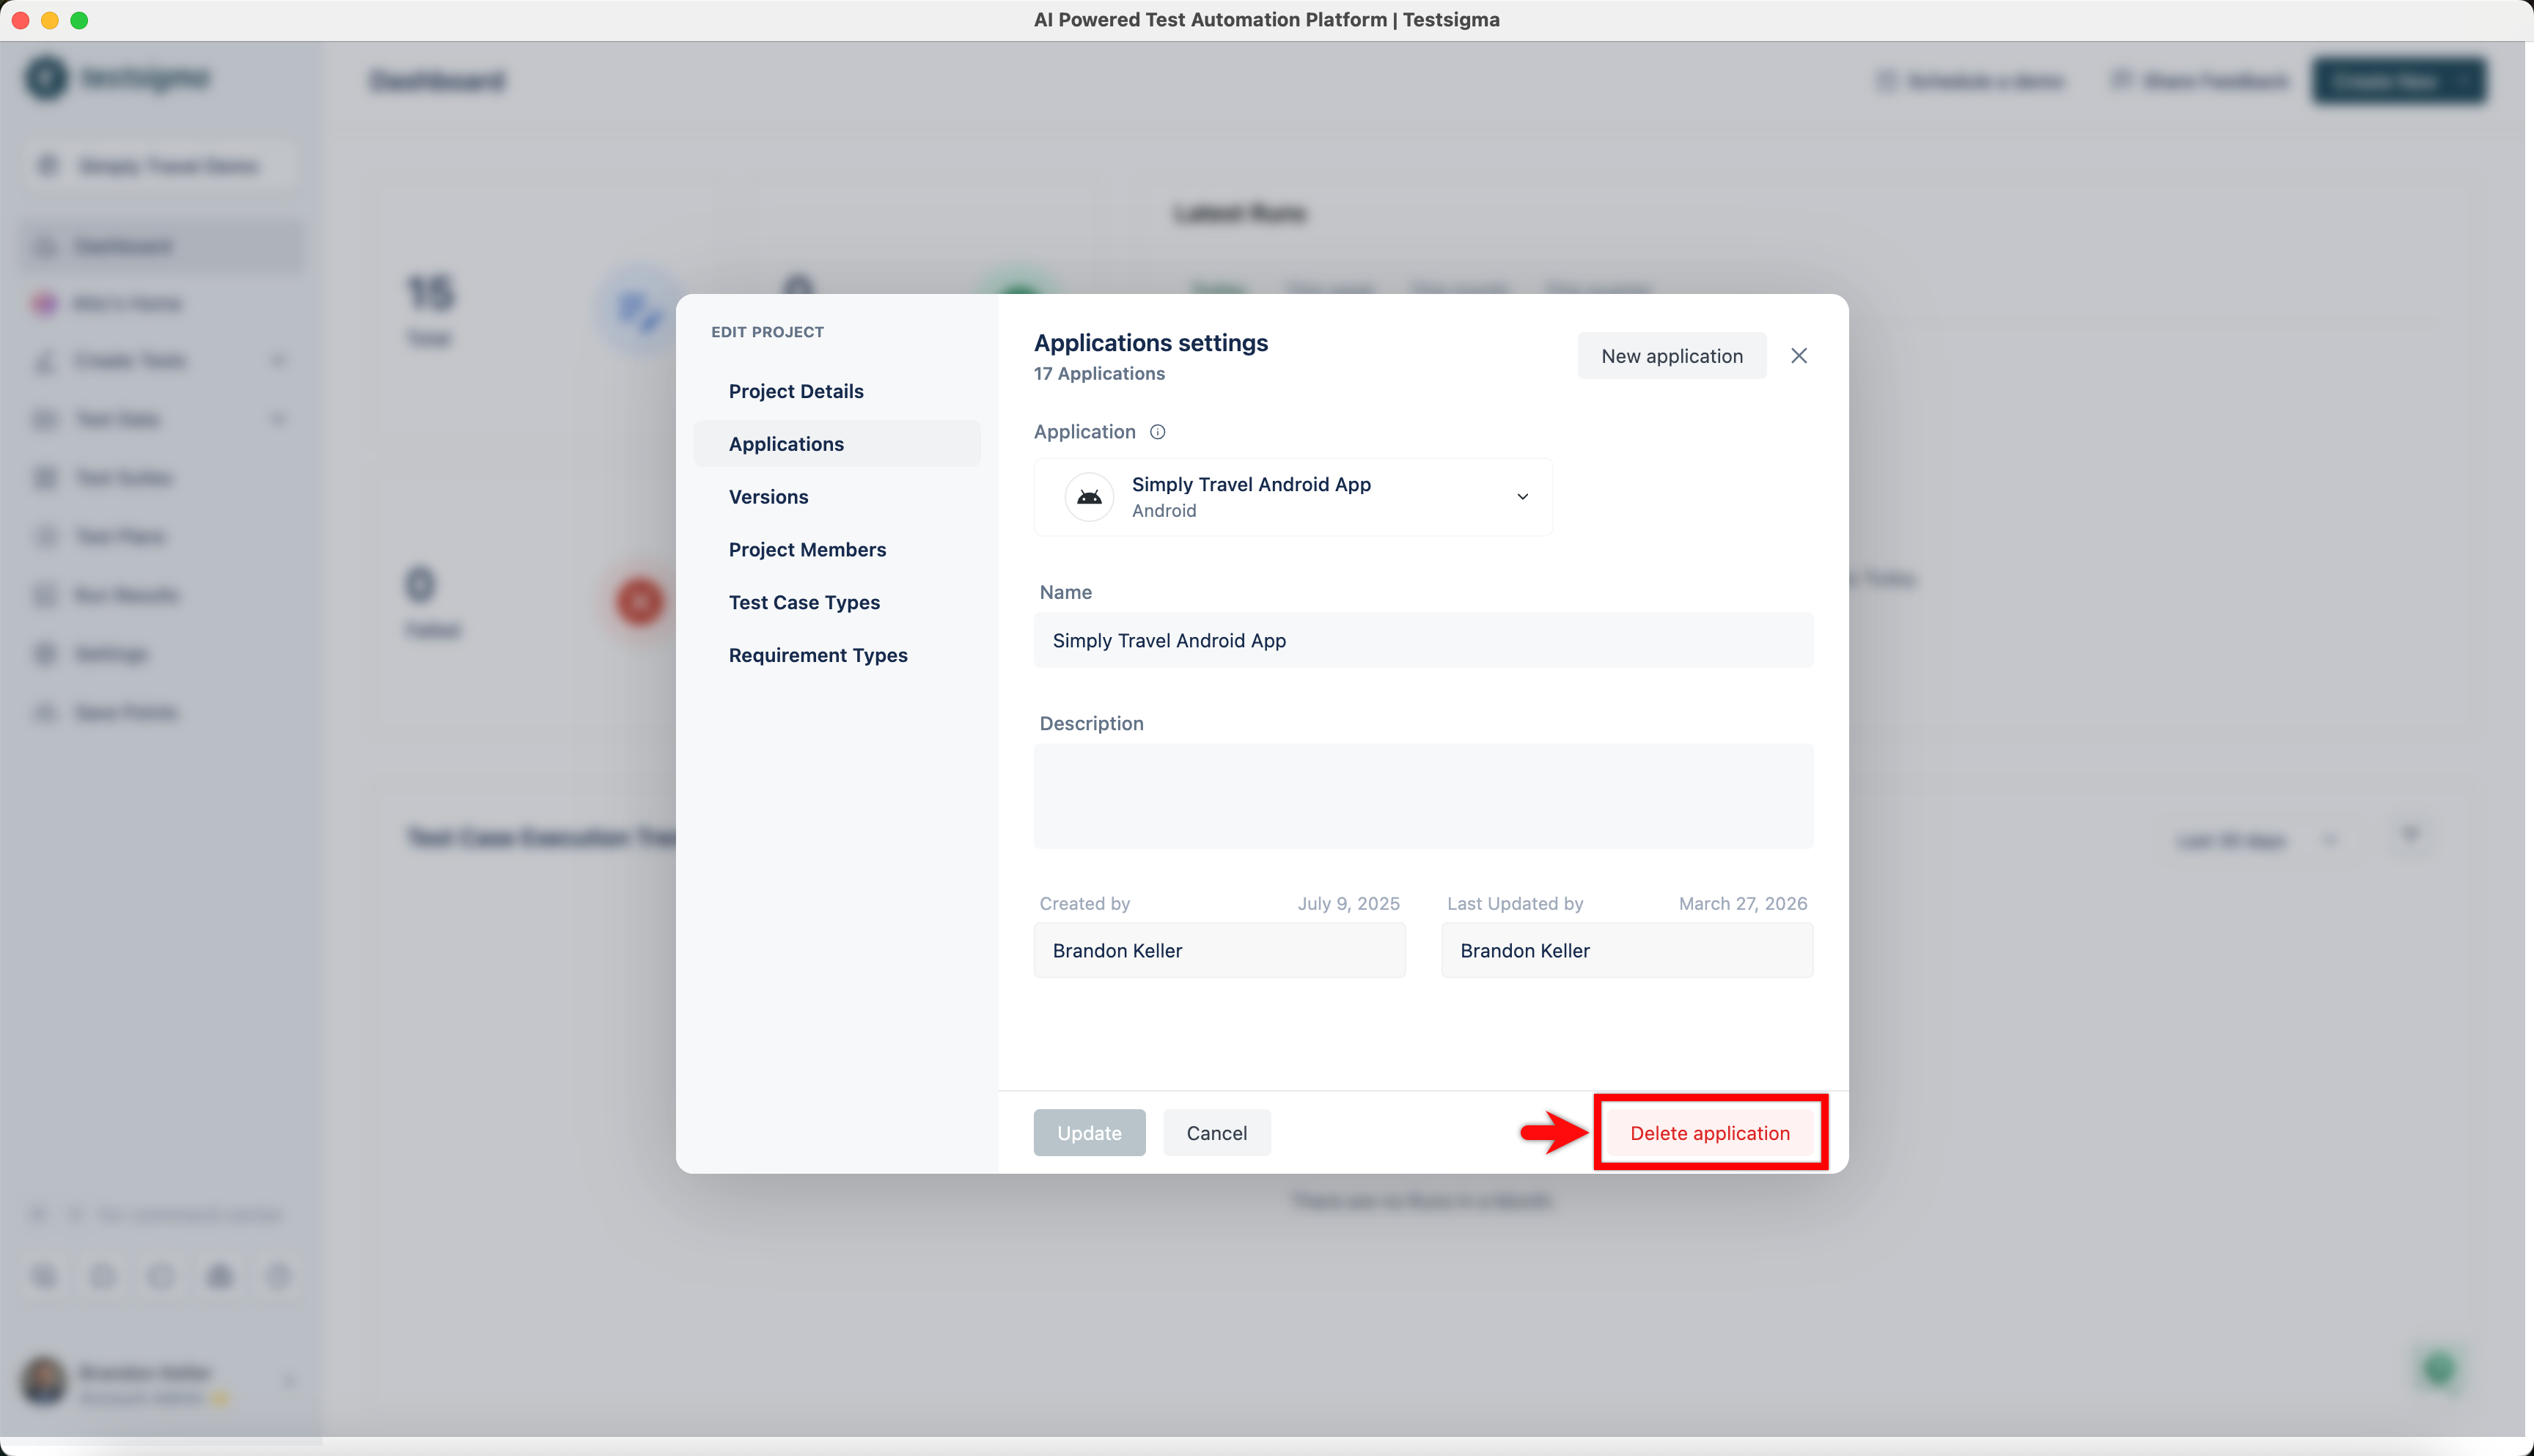2534x1456 pixels.
Task: Click the info icon beside Application label
Action: 1157,432
